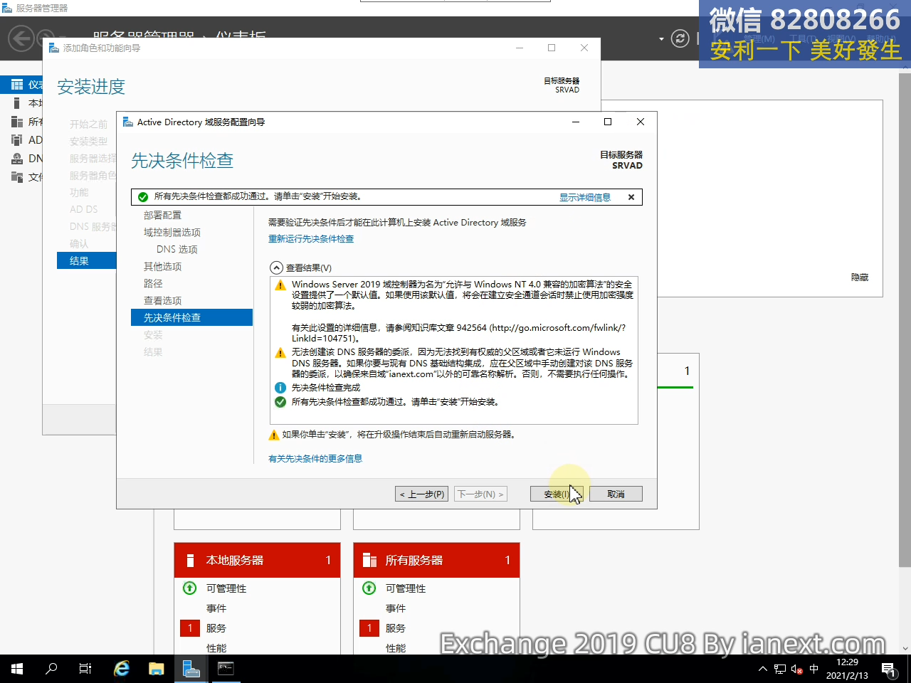This screenshot has width=911, height=683.
Task: Open 所有服务器 tile header
Action: coord(436,560)
